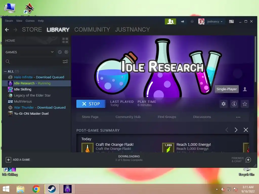This screenshot has height=194, width=259.
Task: Select Halo Infinite in the library
Action: coord(36,77)
